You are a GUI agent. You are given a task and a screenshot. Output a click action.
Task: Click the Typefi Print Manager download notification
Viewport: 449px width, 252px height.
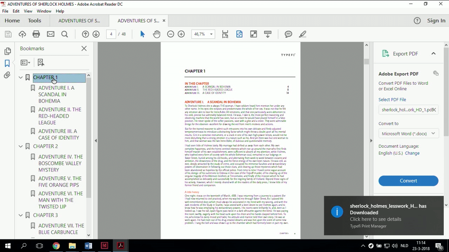tap(384, 216)
